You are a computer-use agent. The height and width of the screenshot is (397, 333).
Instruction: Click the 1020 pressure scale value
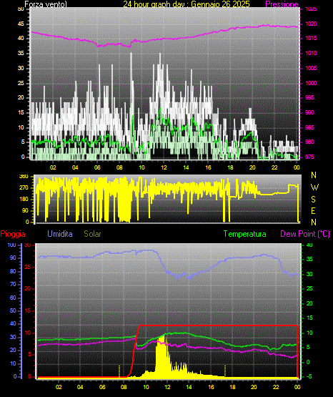coord(311,24)
